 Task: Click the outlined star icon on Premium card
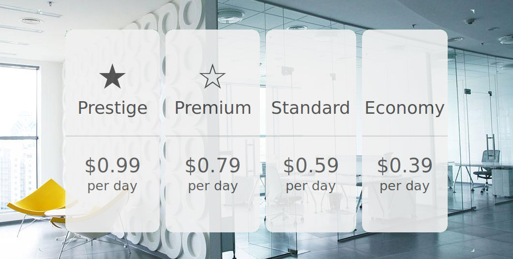[212, 76]
